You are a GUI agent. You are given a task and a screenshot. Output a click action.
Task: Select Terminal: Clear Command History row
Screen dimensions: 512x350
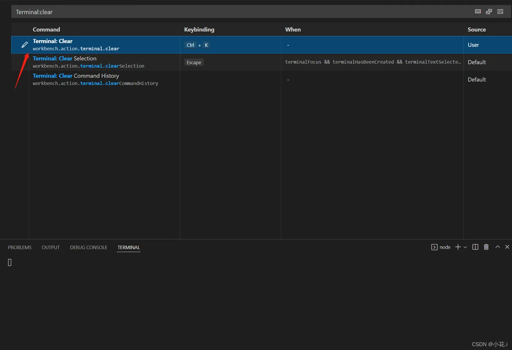tap(261, 79)
